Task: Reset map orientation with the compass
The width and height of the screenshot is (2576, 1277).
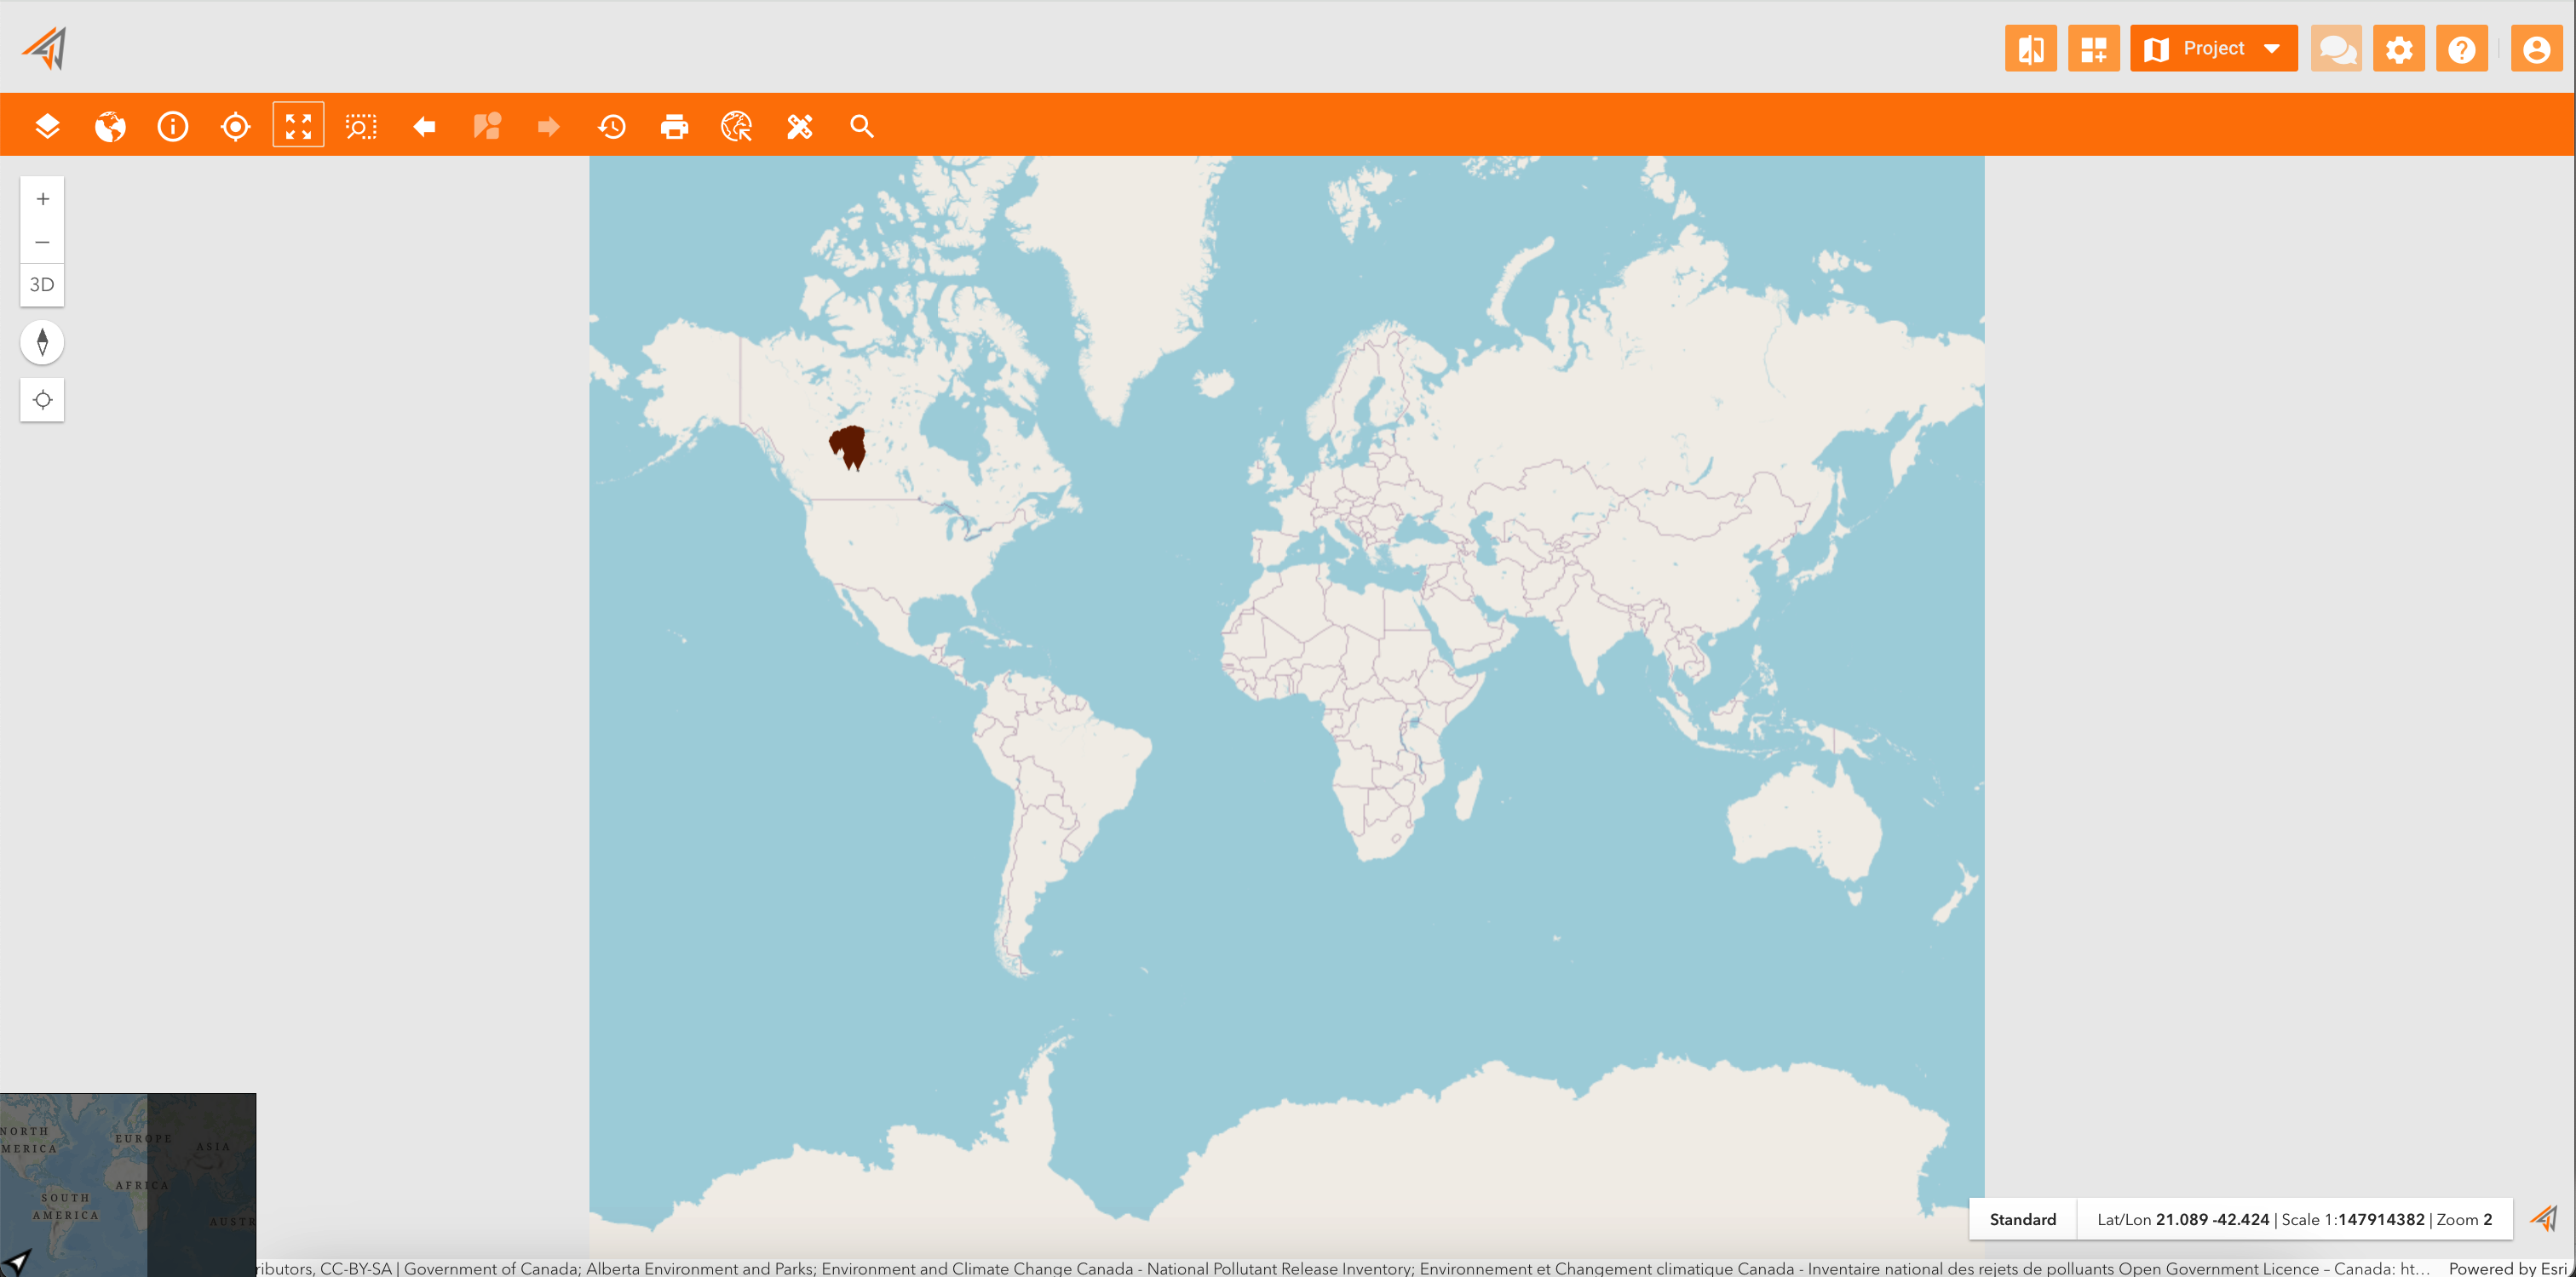Action: 42,343
